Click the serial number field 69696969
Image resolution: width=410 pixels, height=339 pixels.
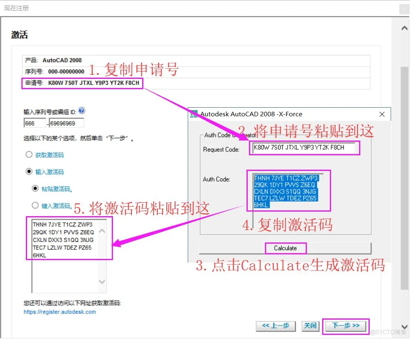[67, 123]
